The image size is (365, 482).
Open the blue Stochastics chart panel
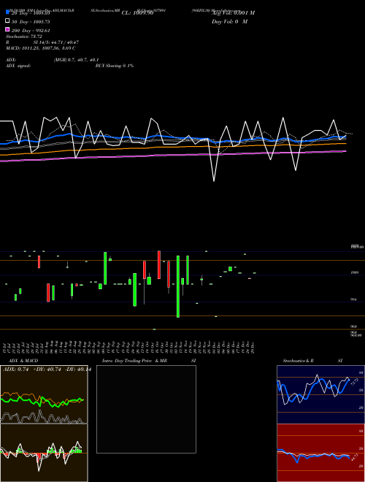(320, 394)
